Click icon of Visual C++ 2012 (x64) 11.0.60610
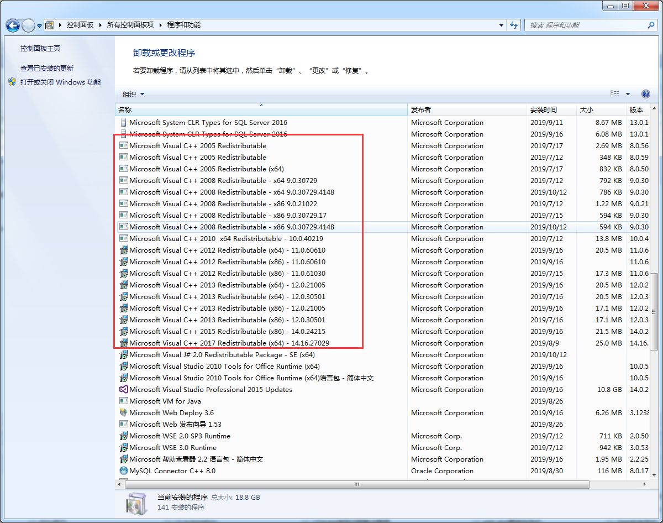 (124, 250)
